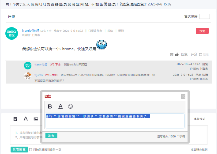Open the emoji picker in reply popup
The width and height of the screenshot is (217, 154).
click(71, 106)
